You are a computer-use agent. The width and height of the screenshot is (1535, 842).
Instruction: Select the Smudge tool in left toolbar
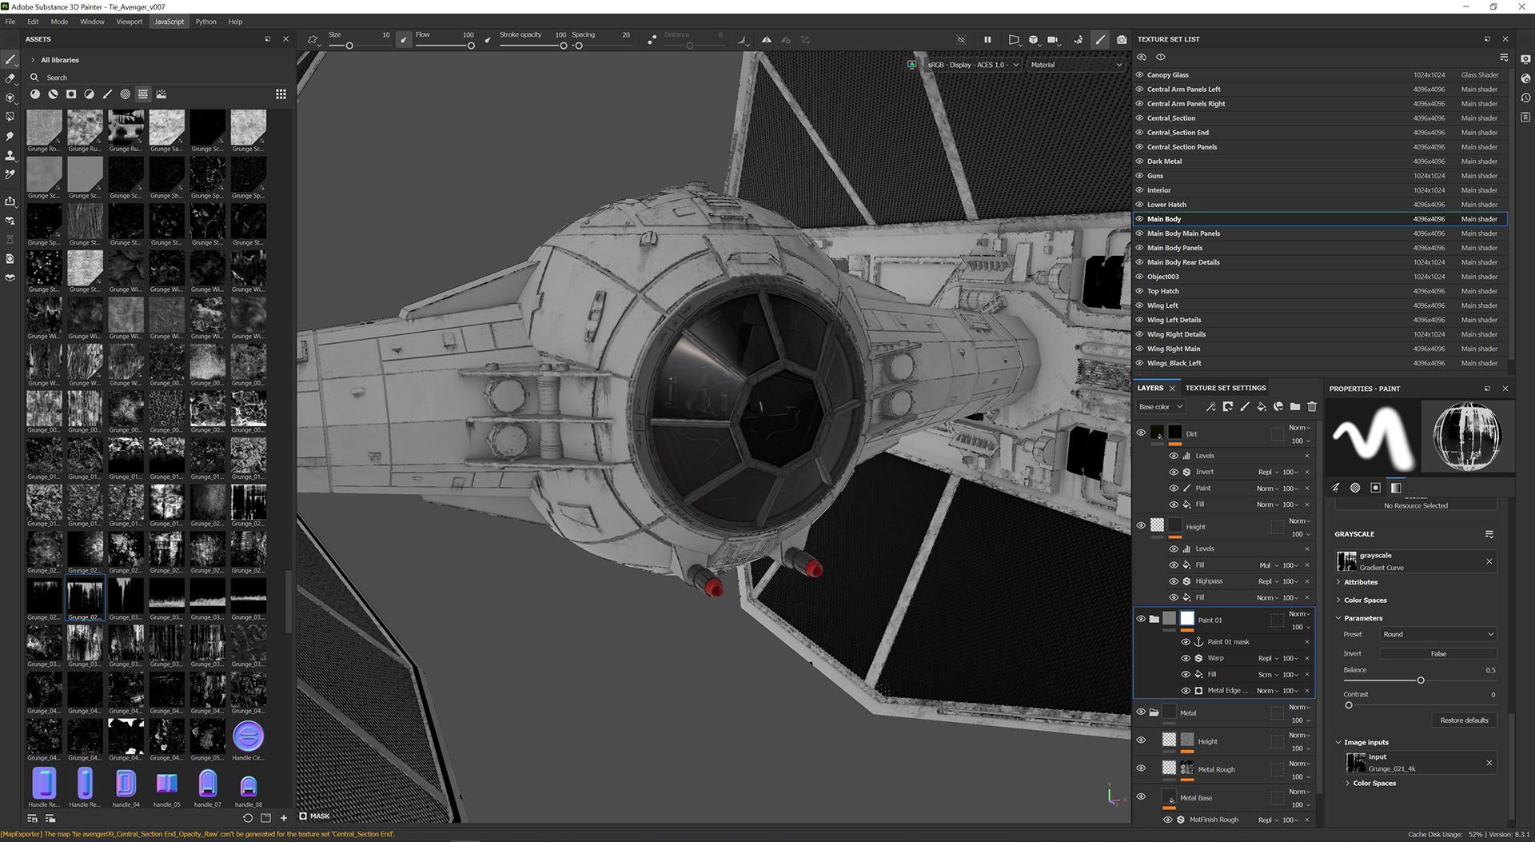click(10, 136)
